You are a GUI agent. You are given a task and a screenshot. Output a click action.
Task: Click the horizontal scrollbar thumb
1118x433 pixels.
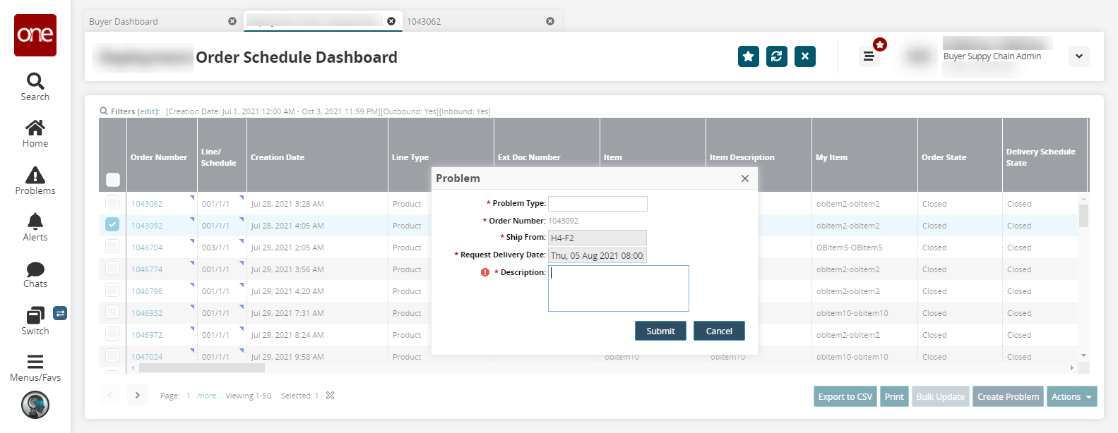(x=201, y=368)
